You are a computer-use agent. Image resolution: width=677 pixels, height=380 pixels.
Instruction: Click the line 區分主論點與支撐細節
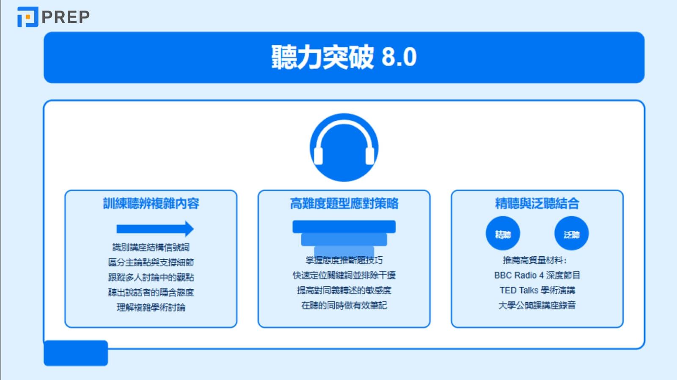click(x=151, y=262)
